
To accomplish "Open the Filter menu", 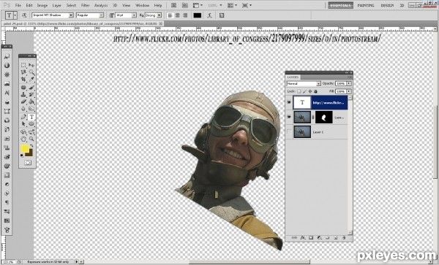I will pyautogui.click(x=85, y=5).
